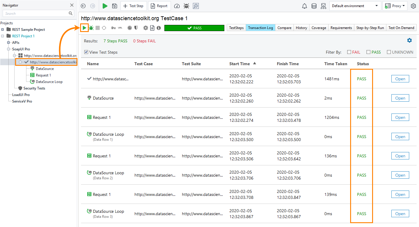The width and height of the screenshot is (419, 227).
Task: Switch to Transaction Log tab
Action: click(261, 28)
